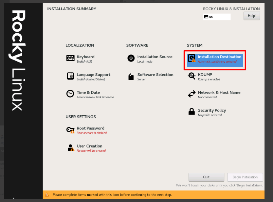Click 'English (US)' keyboard text
This screenshot has height=202, width=273.
[84, 62]
